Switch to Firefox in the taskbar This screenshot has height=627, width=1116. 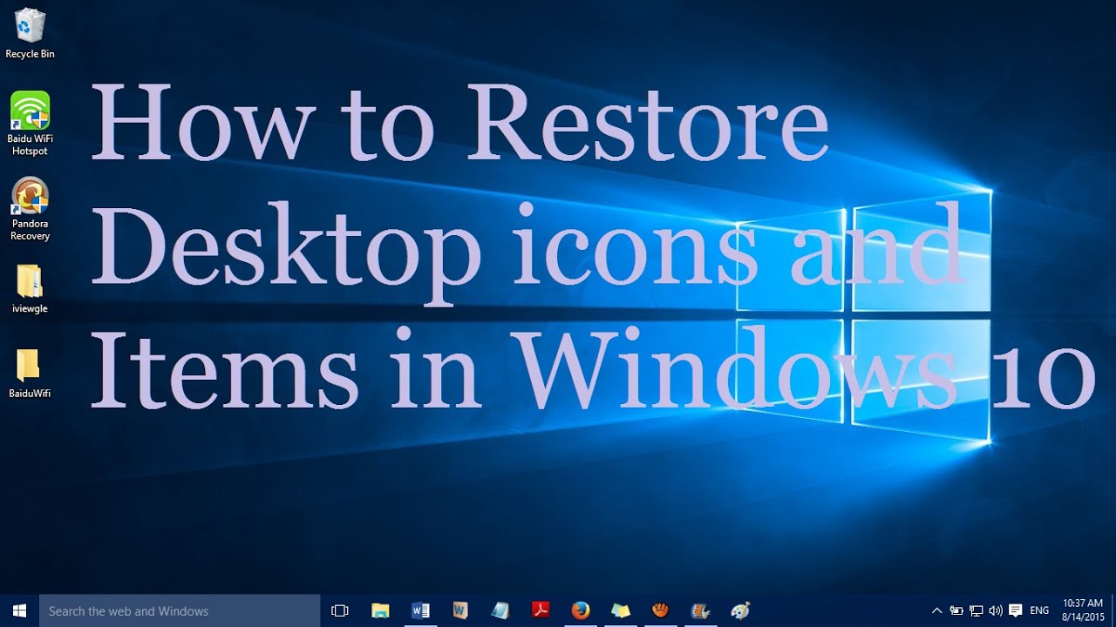click(581, 610)
